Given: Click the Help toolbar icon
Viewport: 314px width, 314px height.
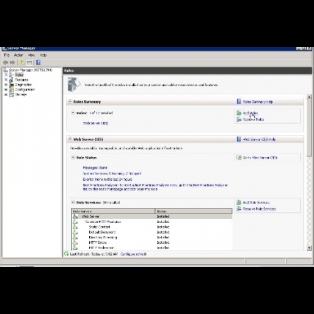Looking at the screenshot, I should [38, 62].
